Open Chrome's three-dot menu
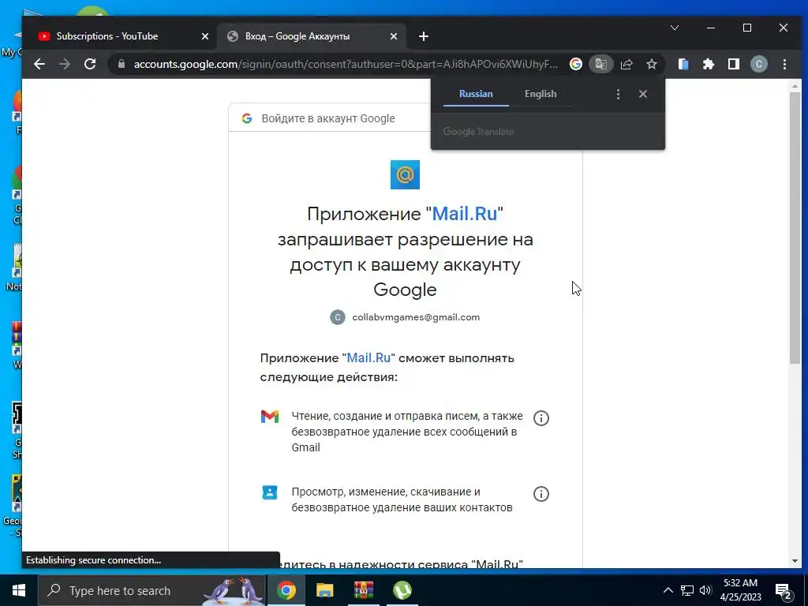 [x=785, y=64]
